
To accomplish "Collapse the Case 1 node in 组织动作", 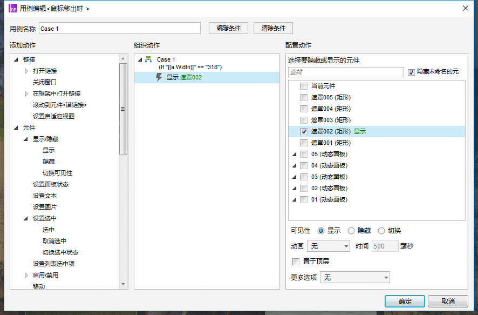I will pyautogui.click(x=140, y=59).
